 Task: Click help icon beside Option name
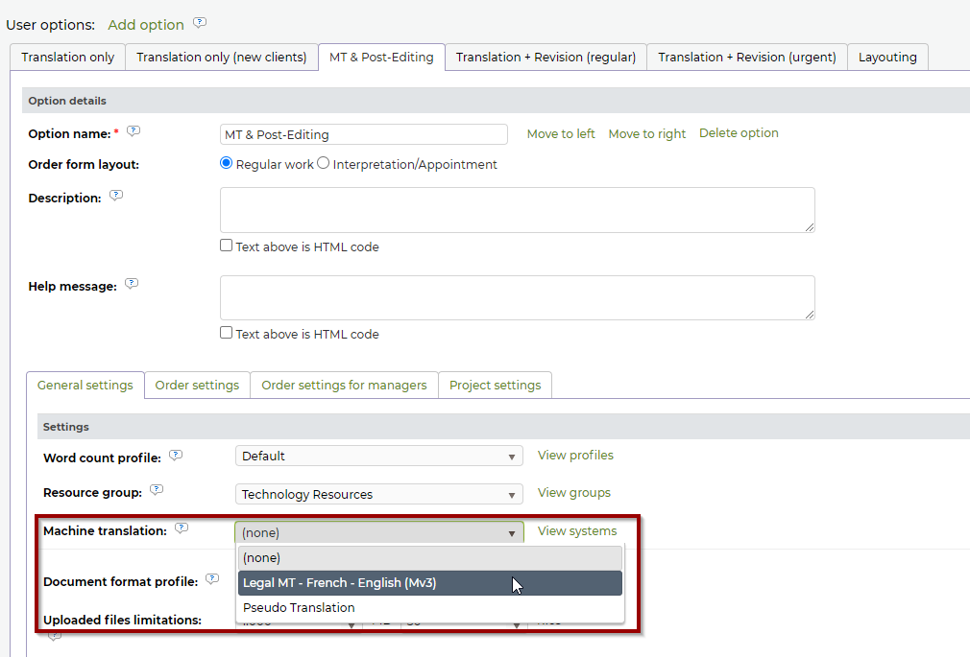(x=133, y=131)
